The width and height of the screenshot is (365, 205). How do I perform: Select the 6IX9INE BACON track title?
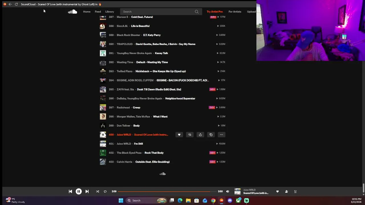183,80
